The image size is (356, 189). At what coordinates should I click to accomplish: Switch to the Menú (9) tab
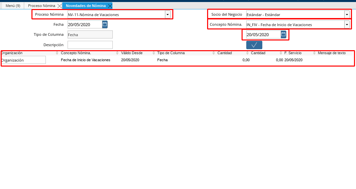13,6
